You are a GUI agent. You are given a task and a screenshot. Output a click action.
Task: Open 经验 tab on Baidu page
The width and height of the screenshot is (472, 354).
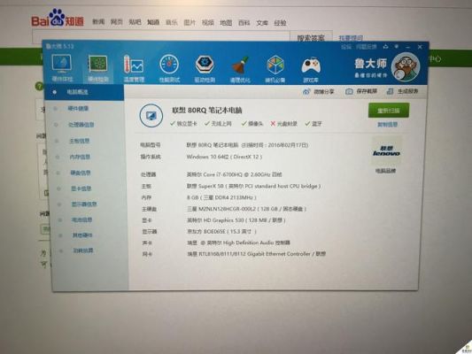(280, 23)
